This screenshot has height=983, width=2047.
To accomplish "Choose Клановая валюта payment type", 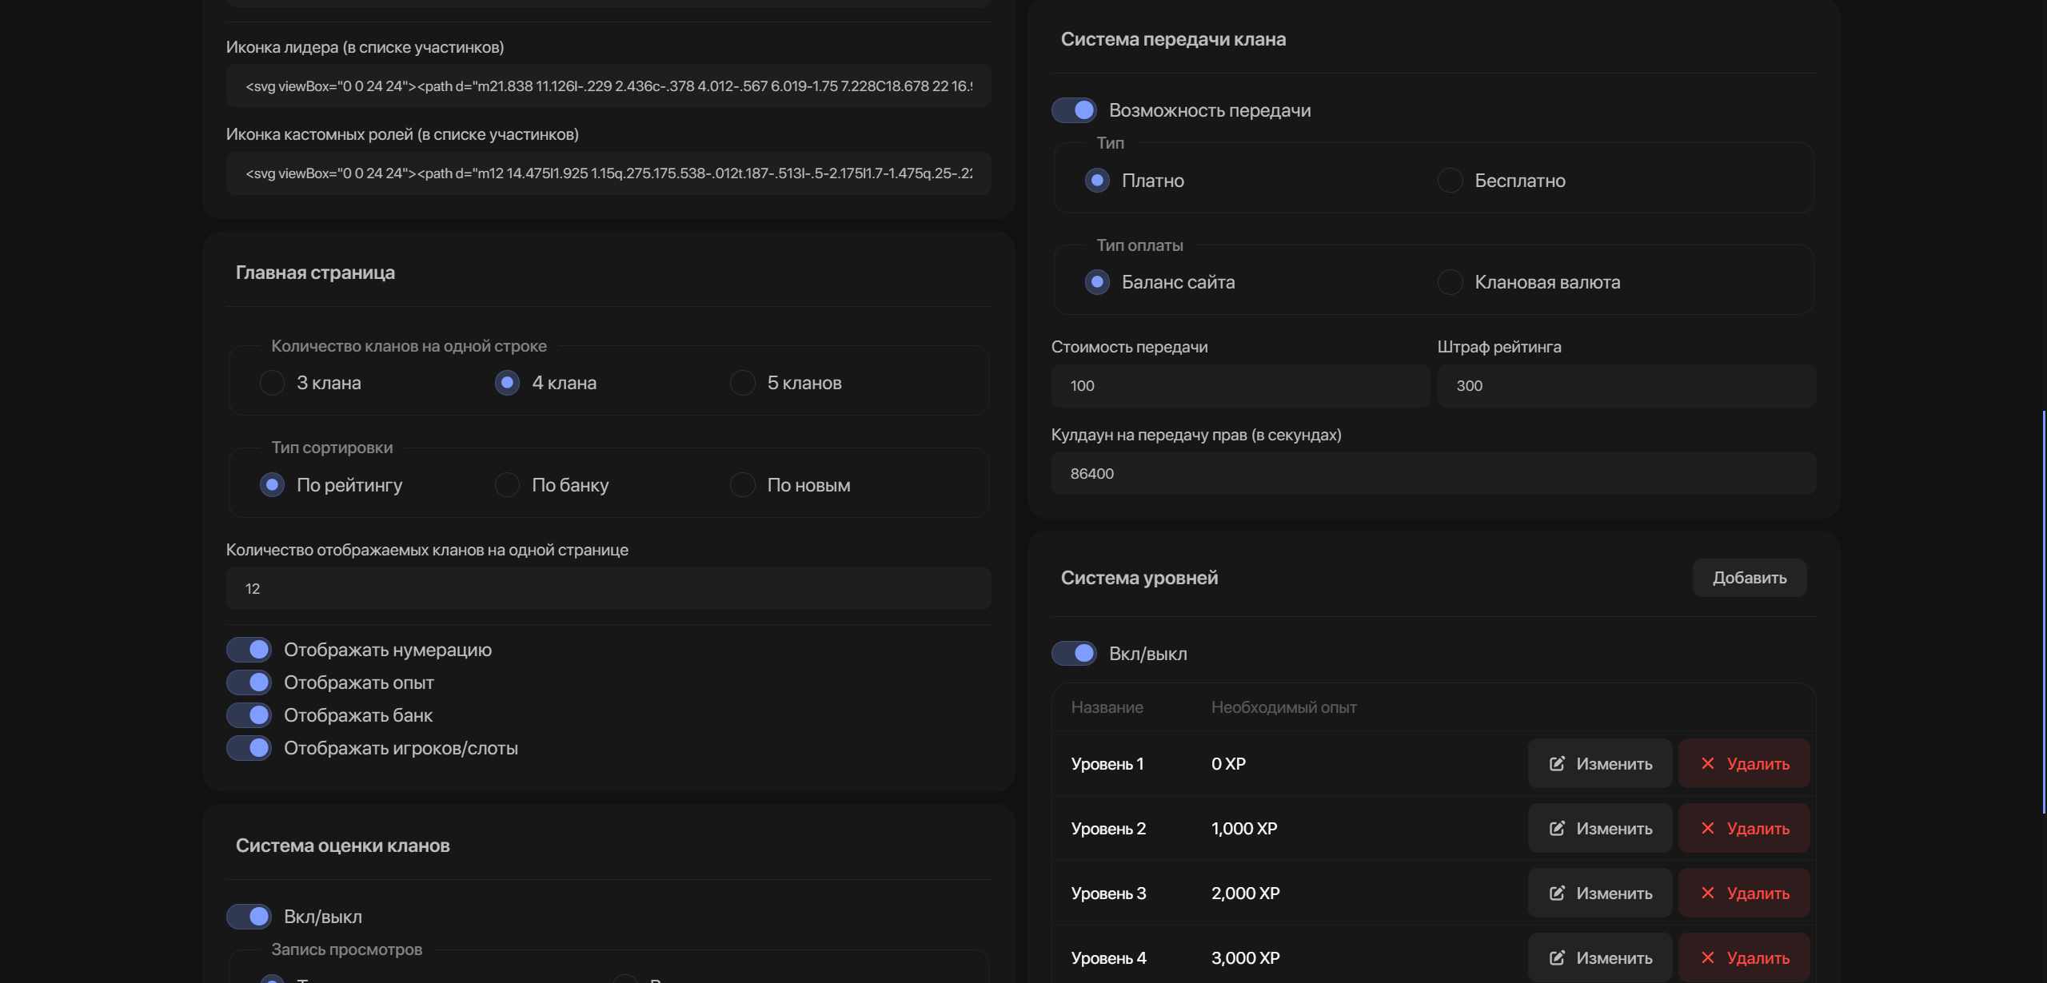I will point(1450,282).
